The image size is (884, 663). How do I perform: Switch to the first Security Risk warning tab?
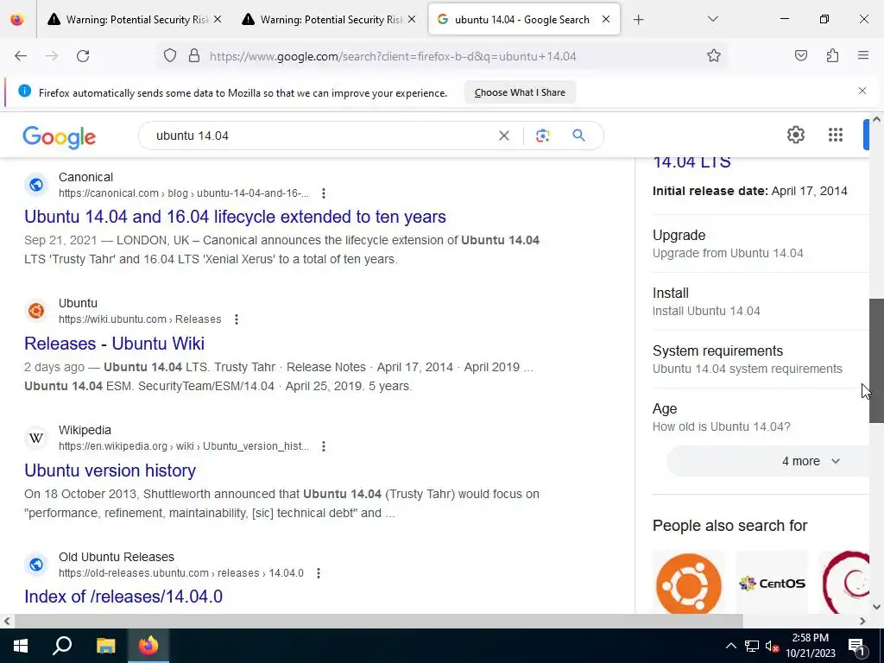tap(128, 20)
